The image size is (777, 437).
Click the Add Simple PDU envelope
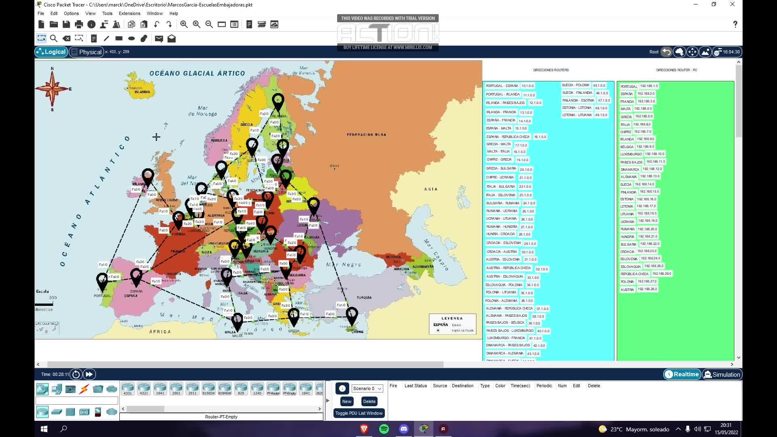159,38
